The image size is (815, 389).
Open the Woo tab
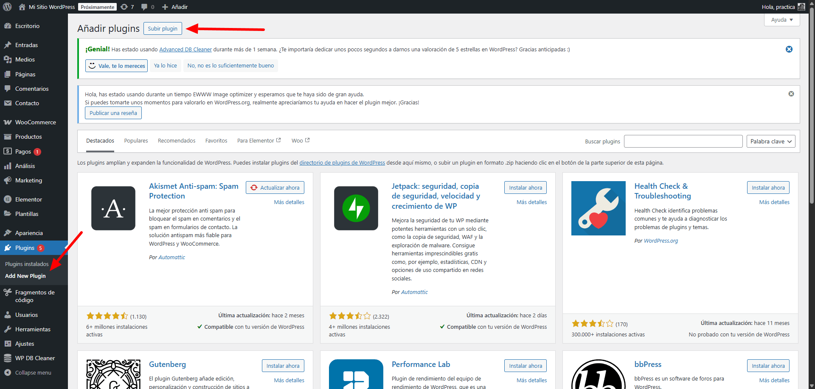(301, 141)
